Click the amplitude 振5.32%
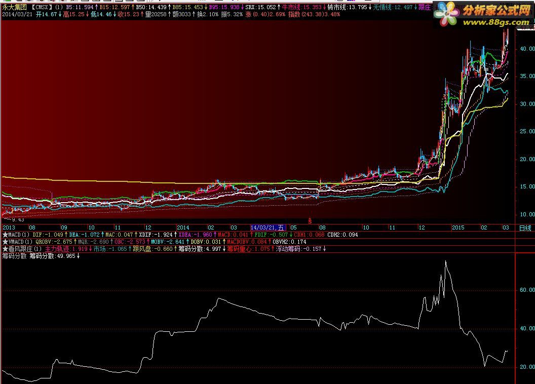Viewport: 535px width, 384px height. 232,14
